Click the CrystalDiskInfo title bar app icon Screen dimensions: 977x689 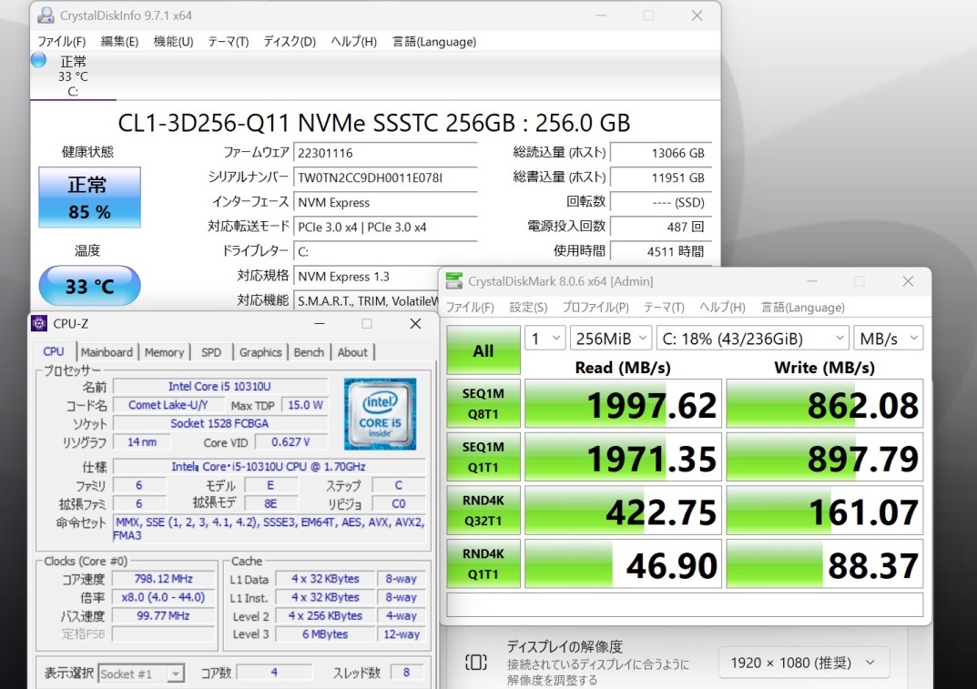(46, 15)
